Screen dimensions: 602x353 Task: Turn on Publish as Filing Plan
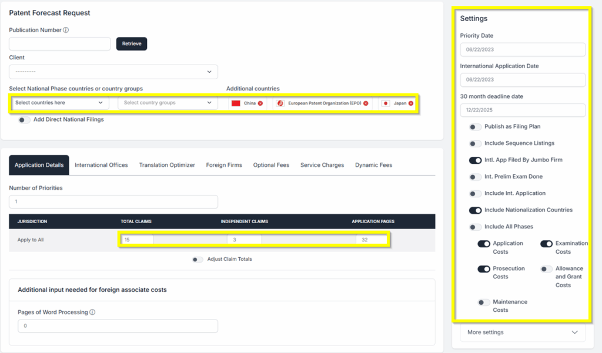[x=475, y=127]
